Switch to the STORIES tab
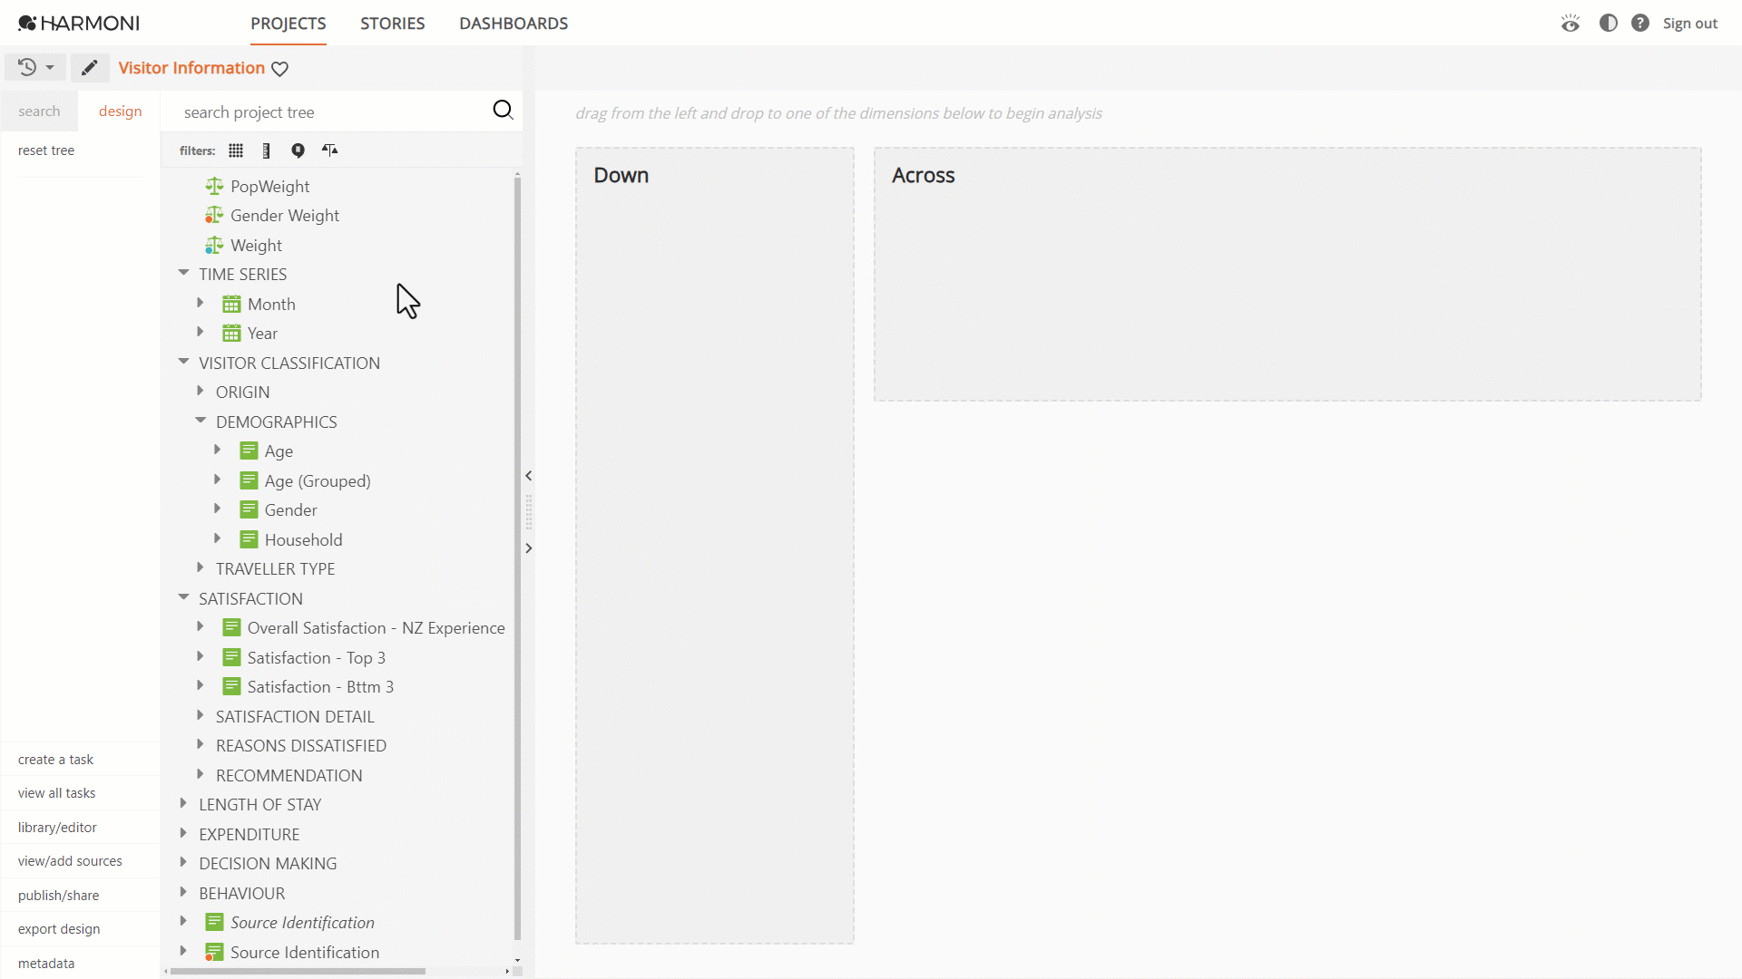This screenshot has width=1742, height=979. tap(392, 24)
